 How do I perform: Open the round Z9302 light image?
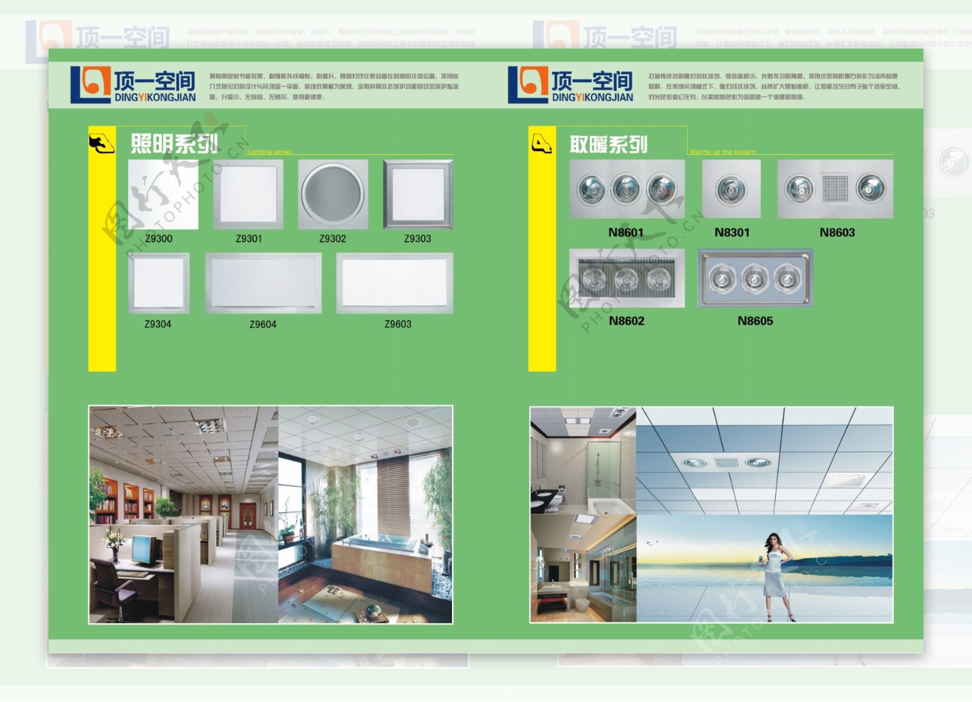click(333, 194)
